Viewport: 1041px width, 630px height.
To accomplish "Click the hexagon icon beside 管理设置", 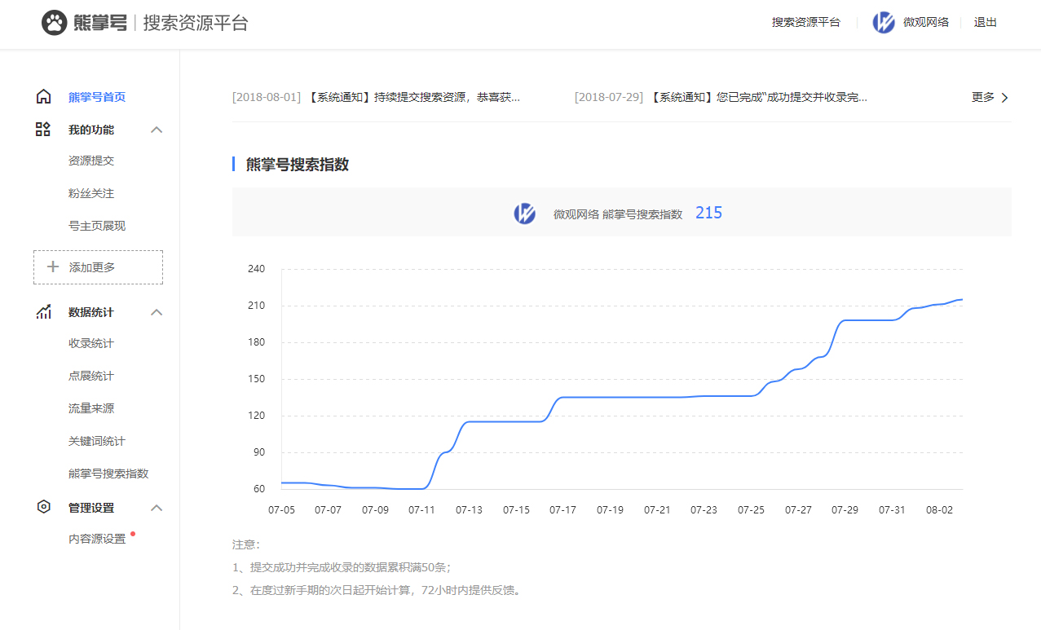I will click(44, 507).
